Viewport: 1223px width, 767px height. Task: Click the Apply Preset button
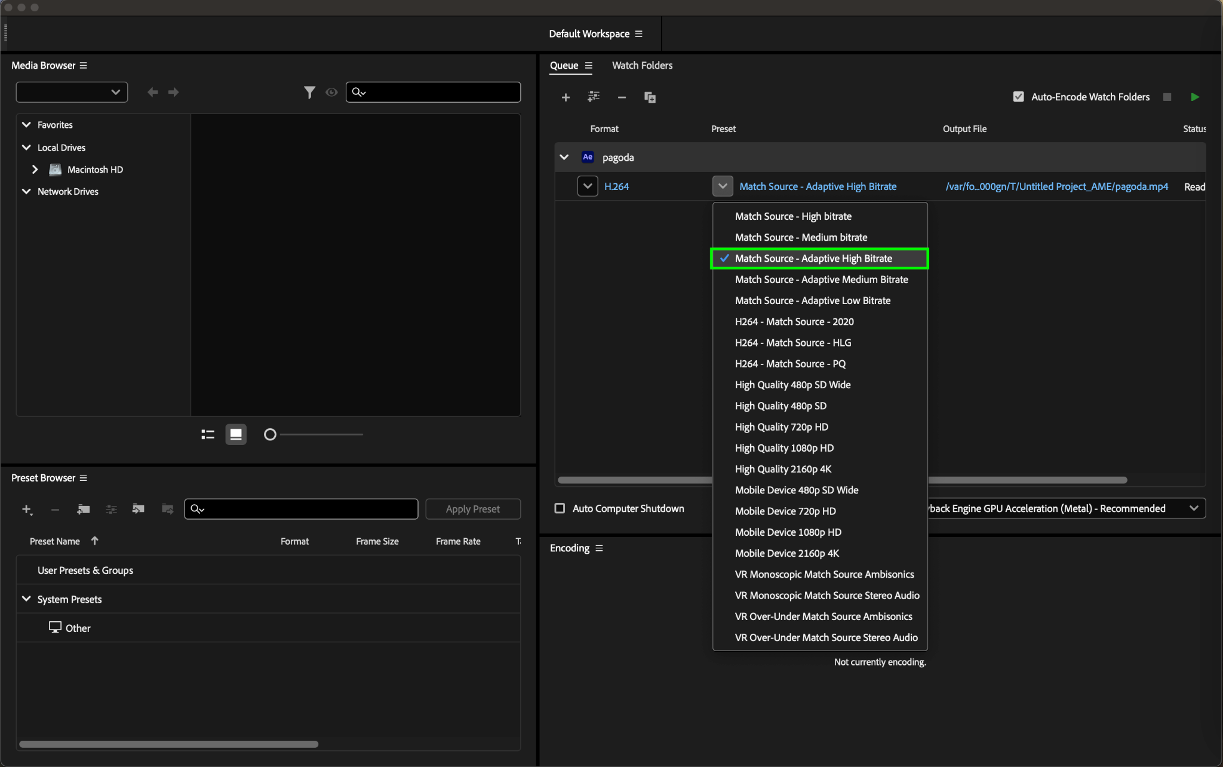472,509
